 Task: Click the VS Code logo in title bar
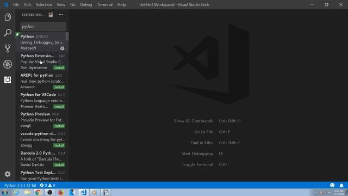coord(5,4)
